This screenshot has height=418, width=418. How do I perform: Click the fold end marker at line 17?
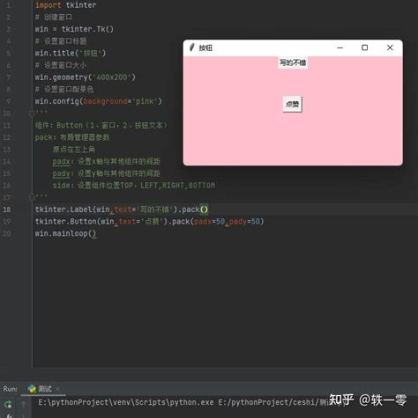pos(32,197)
